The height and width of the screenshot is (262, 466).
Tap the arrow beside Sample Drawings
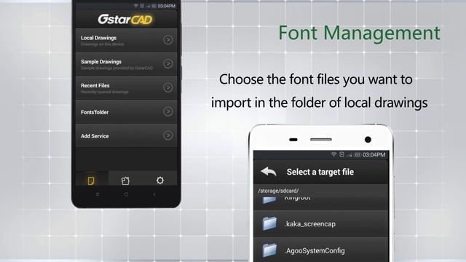click(x=168, y=63)
